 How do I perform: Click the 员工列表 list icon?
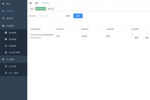pyautogui.click(x=6, y=66)
